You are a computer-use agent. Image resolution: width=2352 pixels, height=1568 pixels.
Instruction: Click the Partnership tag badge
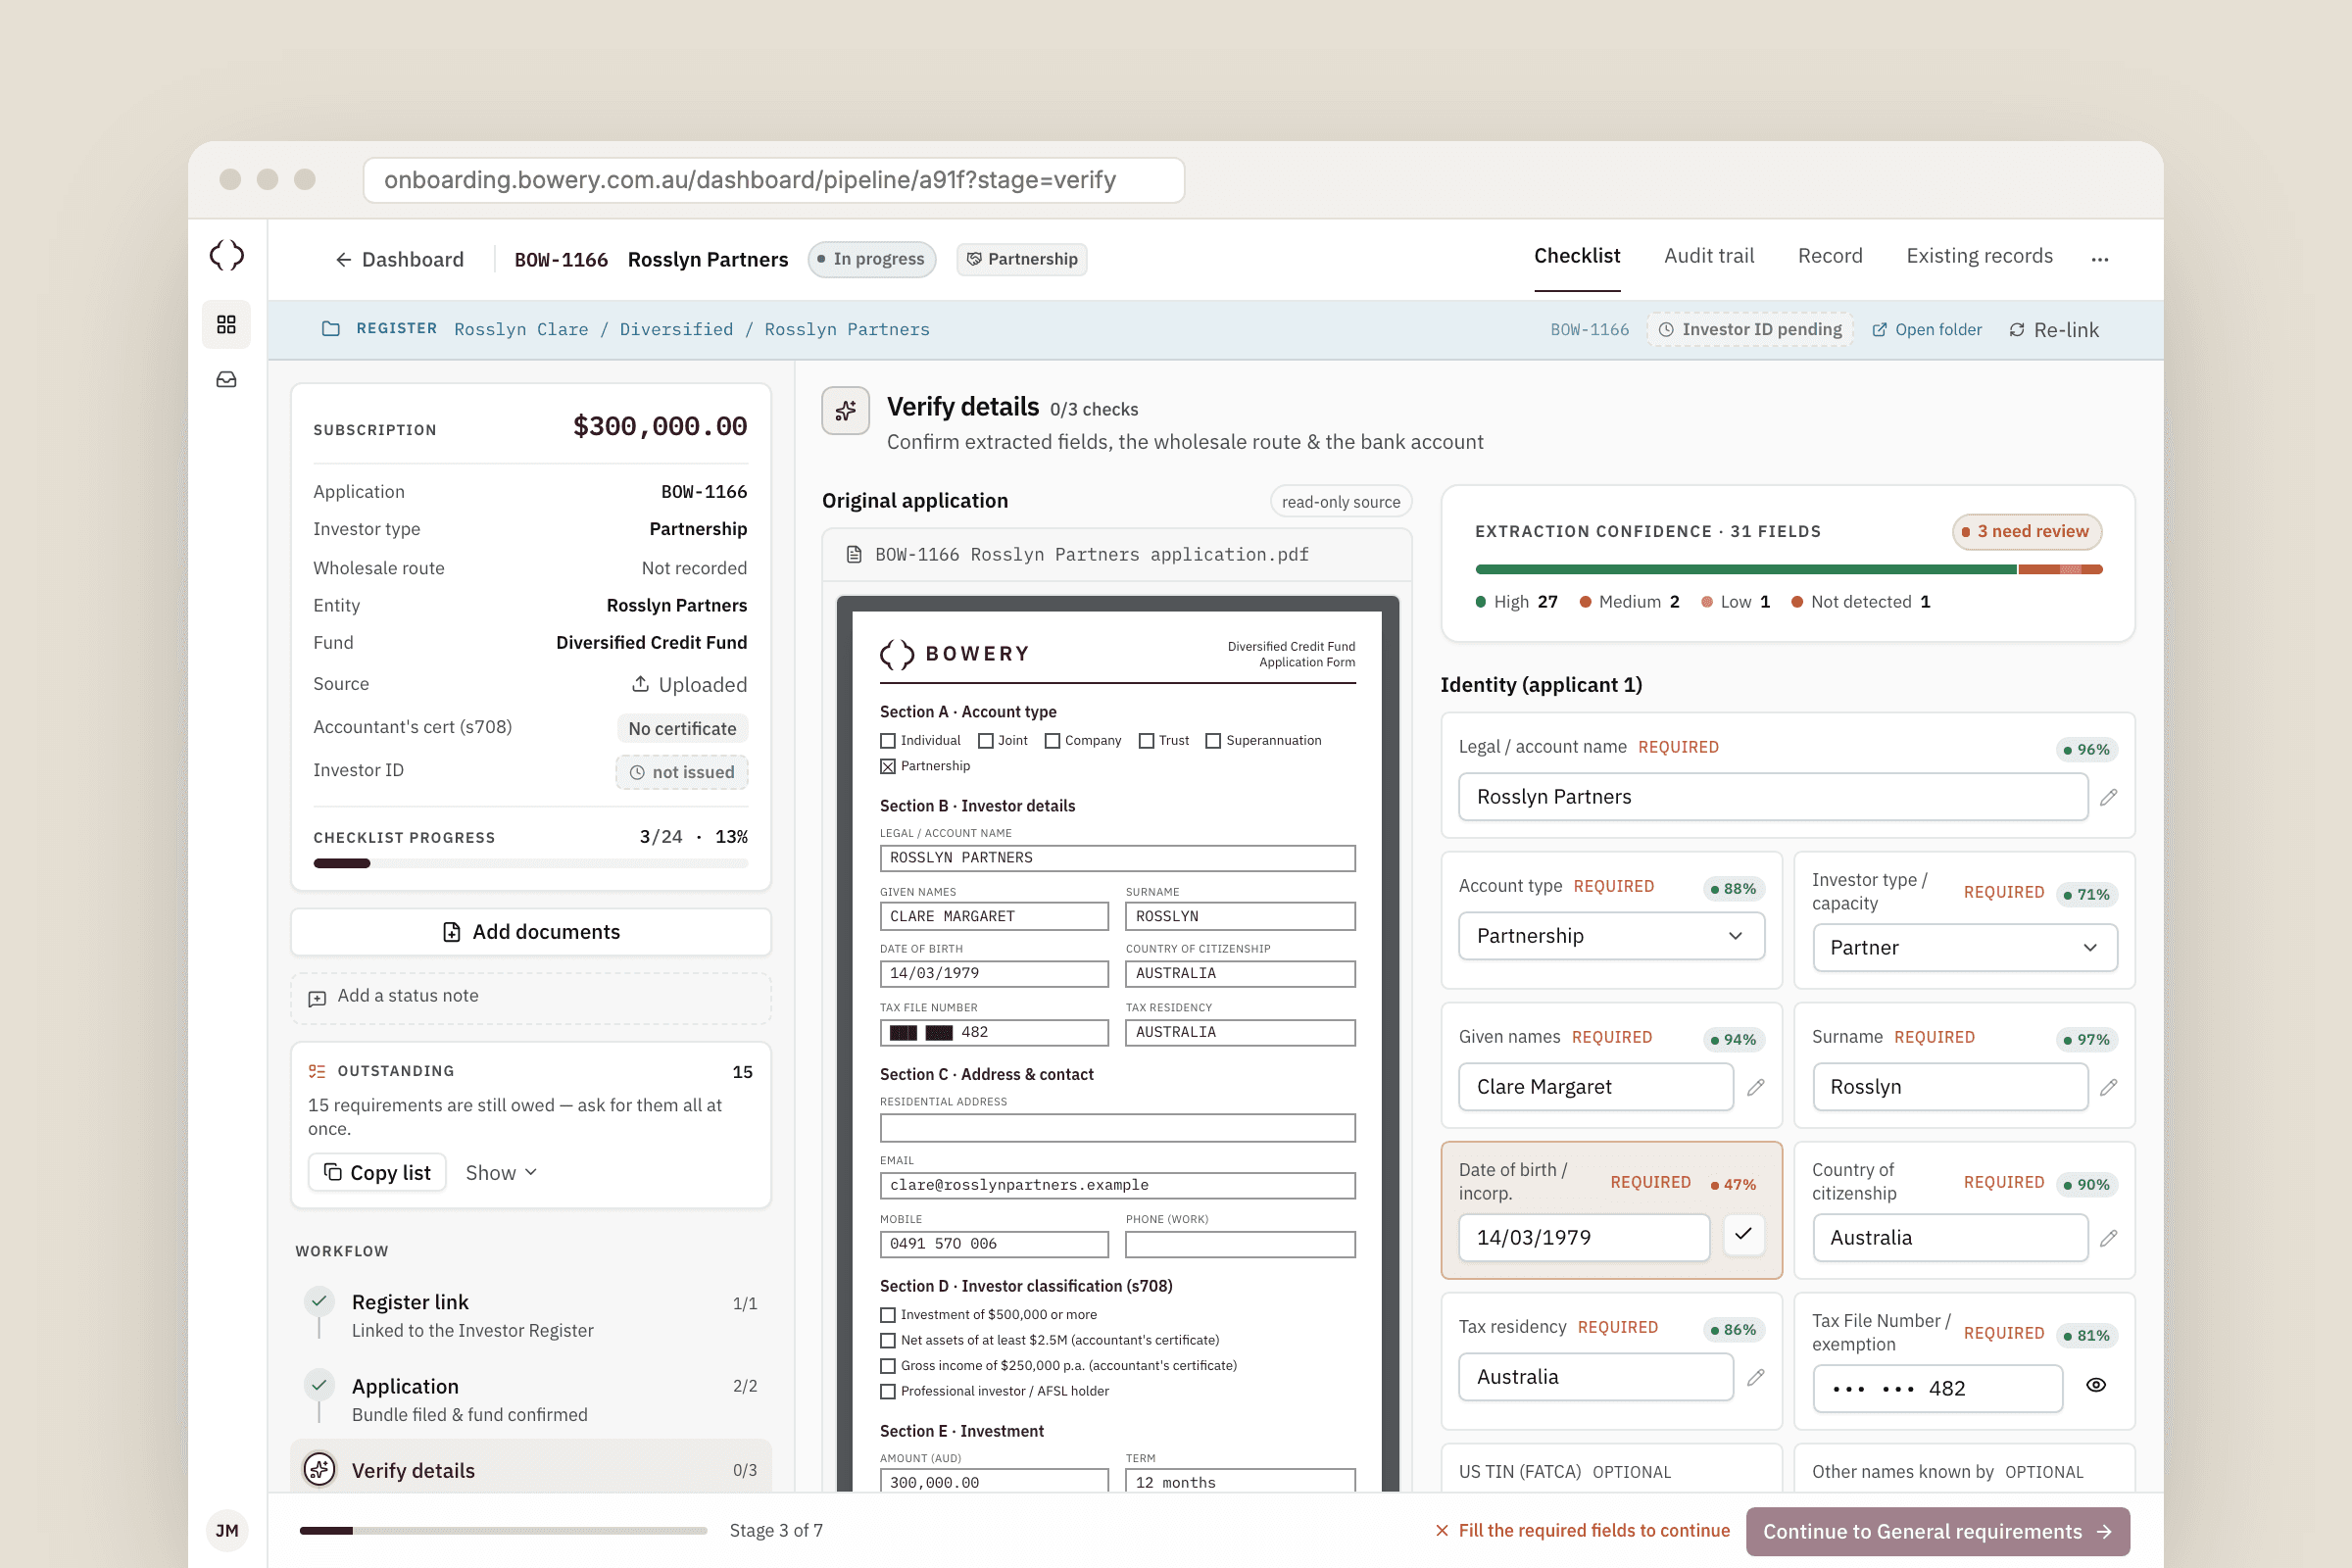1021,259
